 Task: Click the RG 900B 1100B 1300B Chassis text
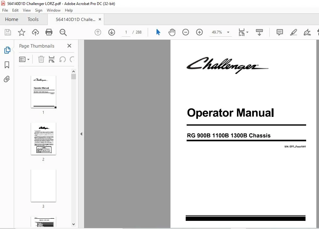[x=229, y=136]
